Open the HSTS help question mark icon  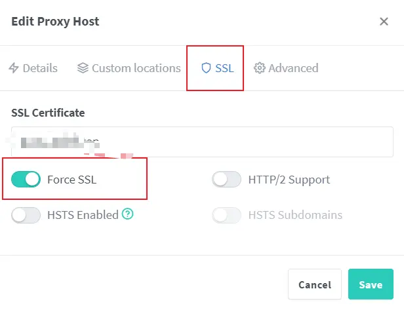click(x=128, y=214)
